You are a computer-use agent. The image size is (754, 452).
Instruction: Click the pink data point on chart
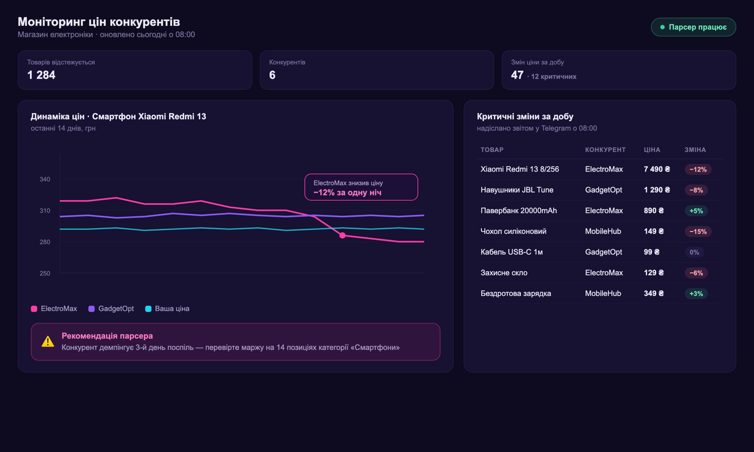point(343,235)
